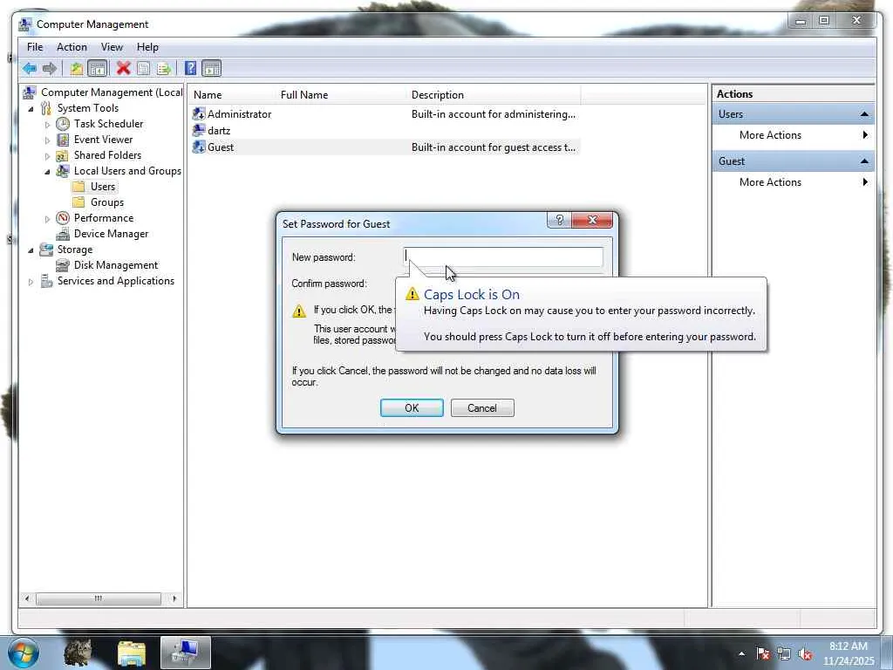The image size is (893, 670).
Task: Select the Administrator user icon
Action: click(x=199, y=114)
